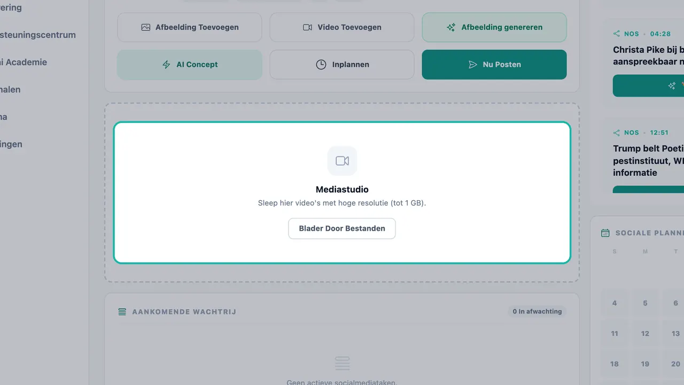Viewport: 684px width, 385px height.
Task: Open the Christa Pike news headline
Action: click(648, 56)
